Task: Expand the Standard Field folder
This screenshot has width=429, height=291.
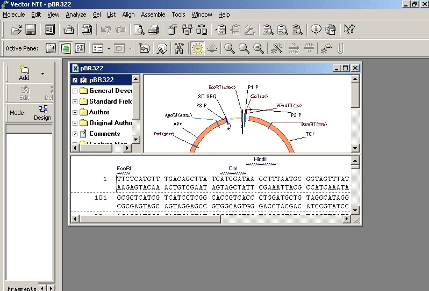Action: (75, 101)
